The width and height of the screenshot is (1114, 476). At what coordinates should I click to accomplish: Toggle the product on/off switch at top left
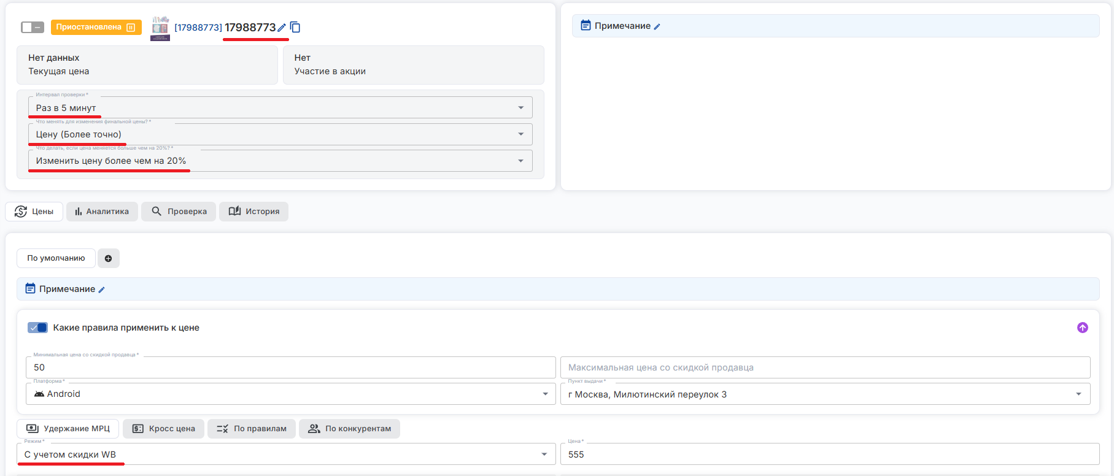(33, 27)
